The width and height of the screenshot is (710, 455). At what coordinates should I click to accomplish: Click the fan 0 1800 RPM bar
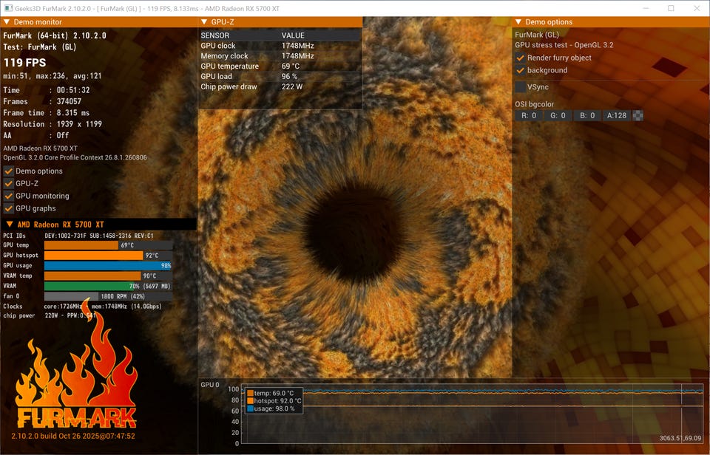108,296
